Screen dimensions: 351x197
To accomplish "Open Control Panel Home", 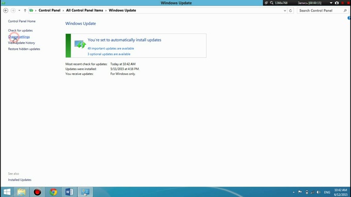I will click(x=22, y=21).
